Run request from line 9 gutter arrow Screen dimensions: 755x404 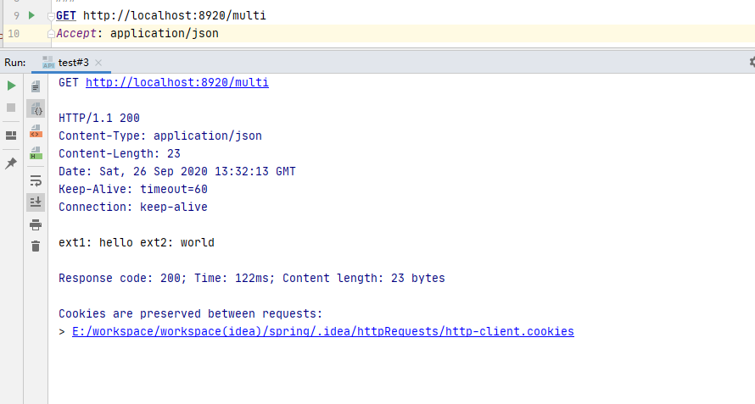click(x=31, y=15)
